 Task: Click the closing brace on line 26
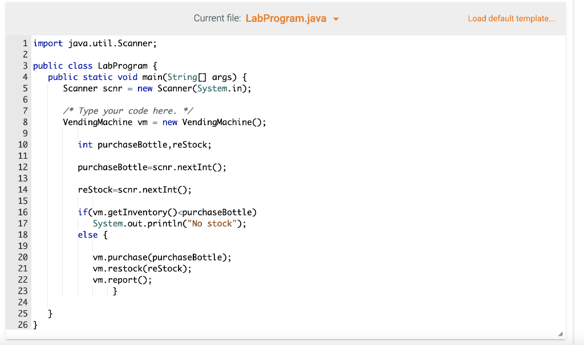click(35, 324)
